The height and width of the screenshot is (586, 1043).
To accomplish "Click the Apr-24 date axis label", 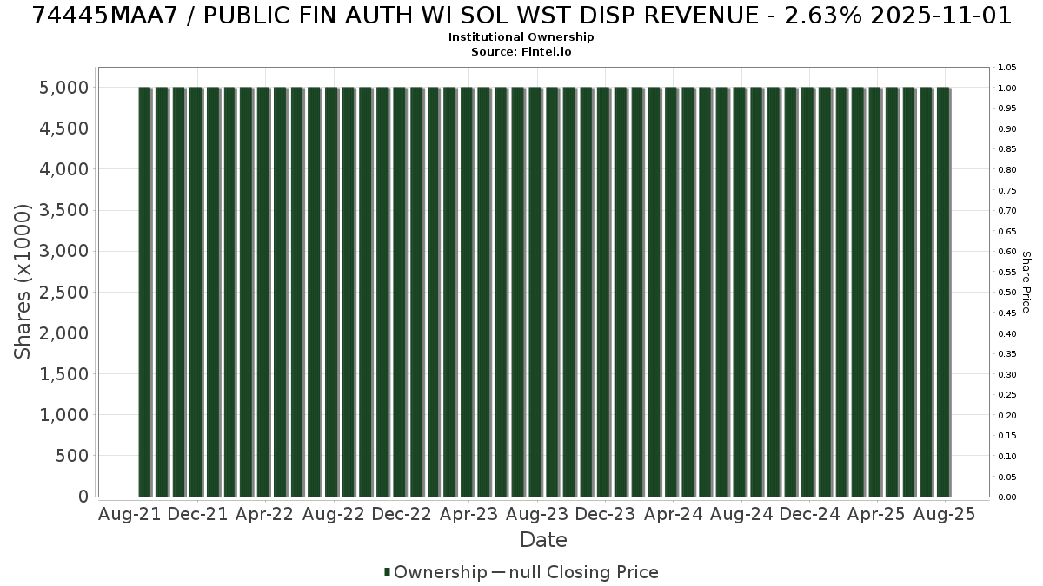I will [x=674, y=514].
